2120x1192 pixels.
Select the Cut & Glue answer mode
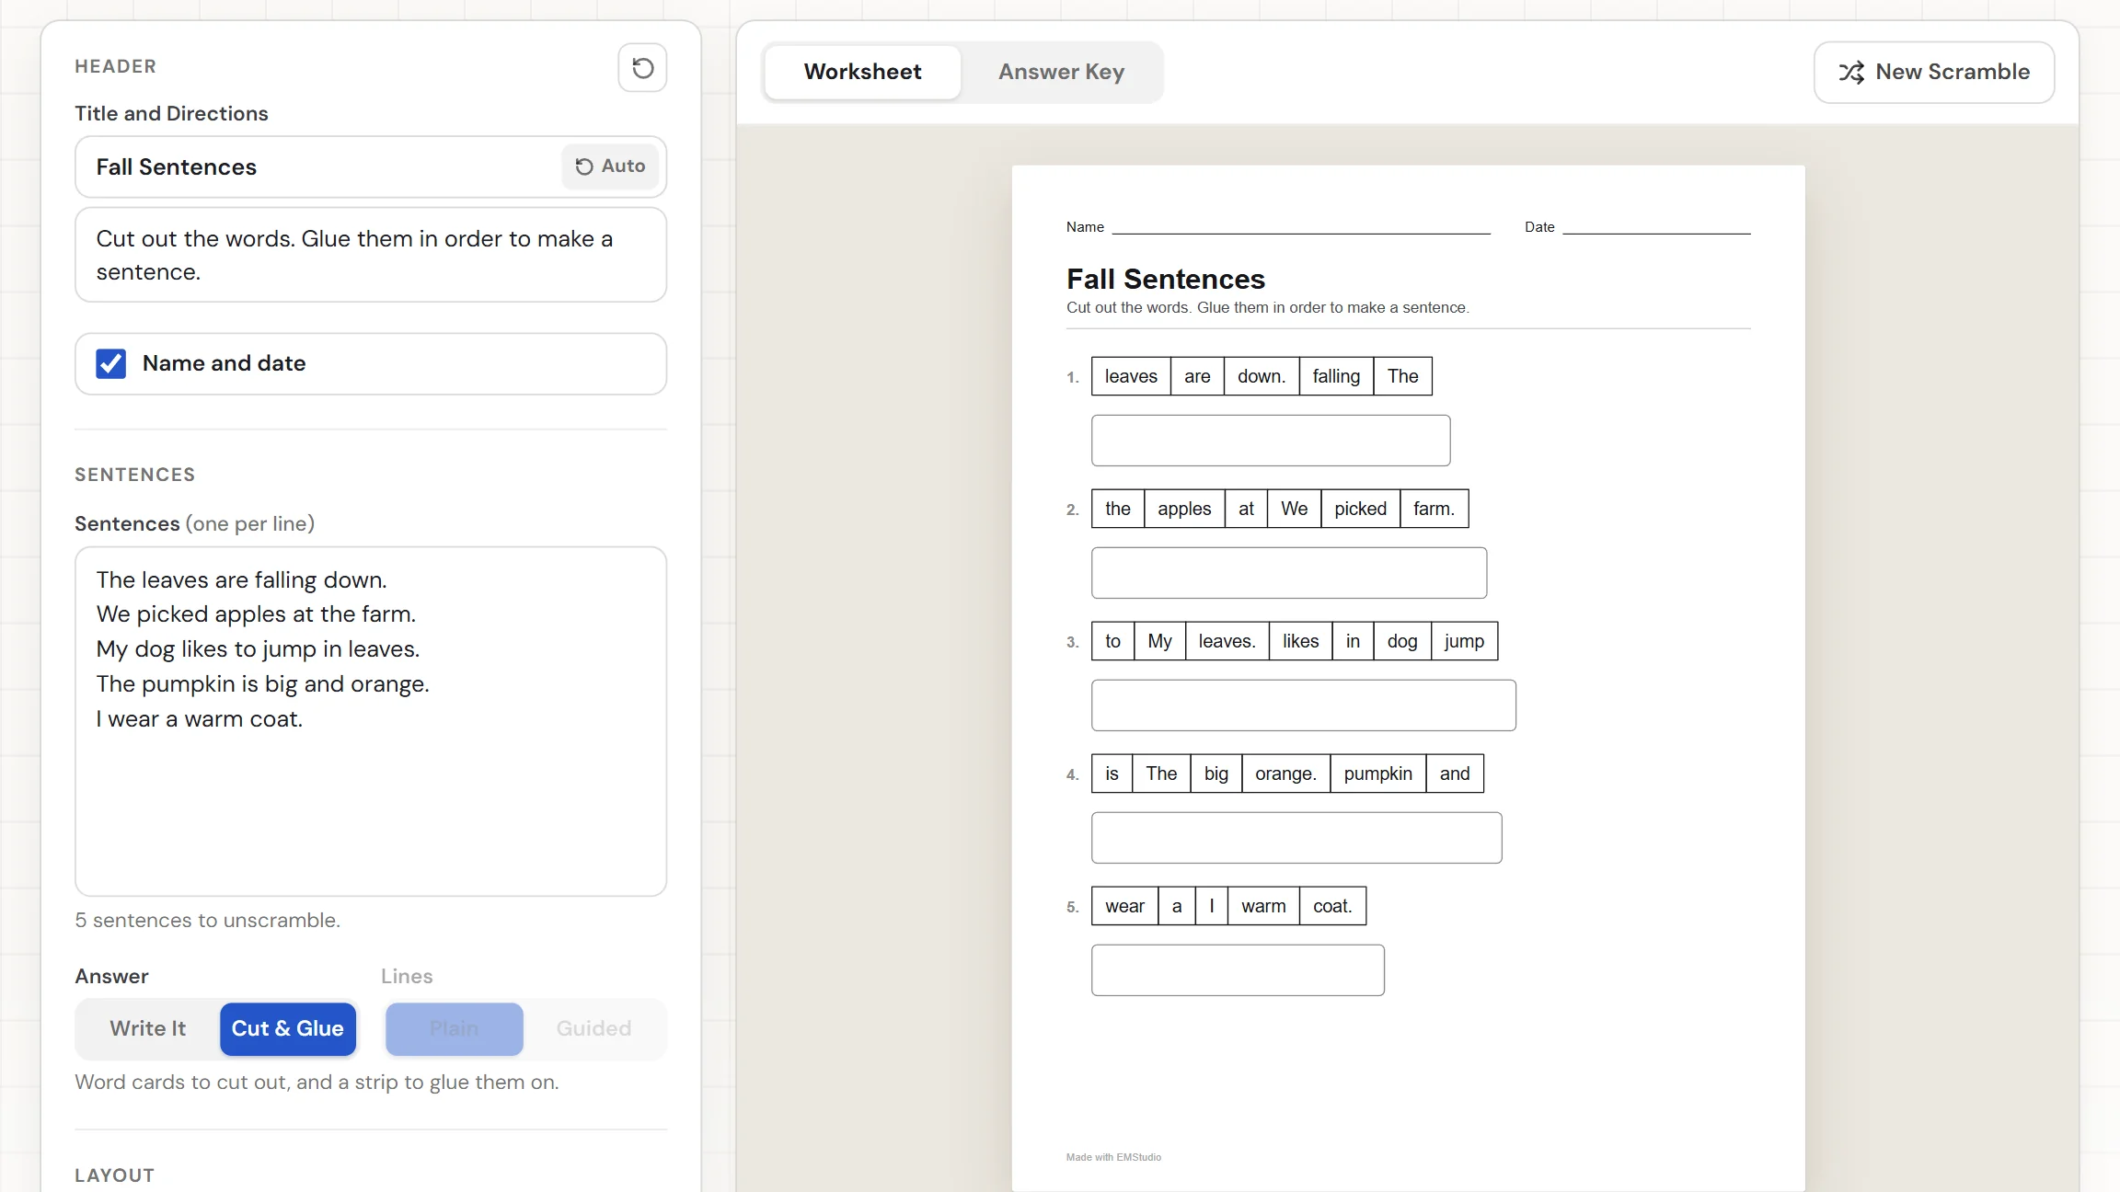tap(287, 1028)
